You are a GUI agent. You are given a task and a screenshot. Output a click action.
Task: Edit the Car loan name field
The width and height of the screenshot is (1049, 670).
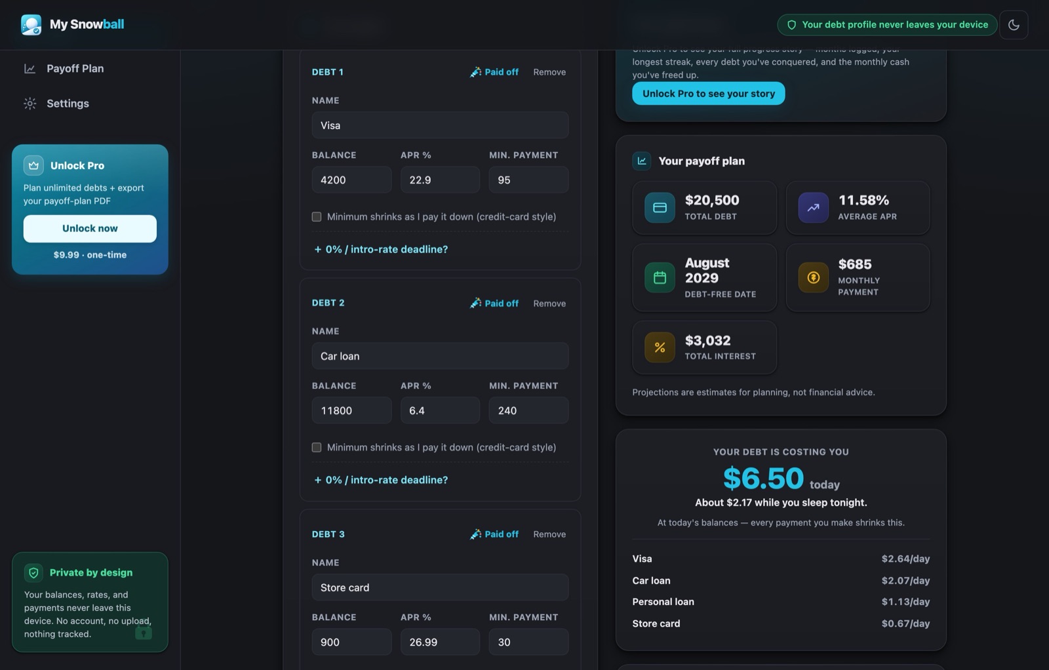[440, 356]
